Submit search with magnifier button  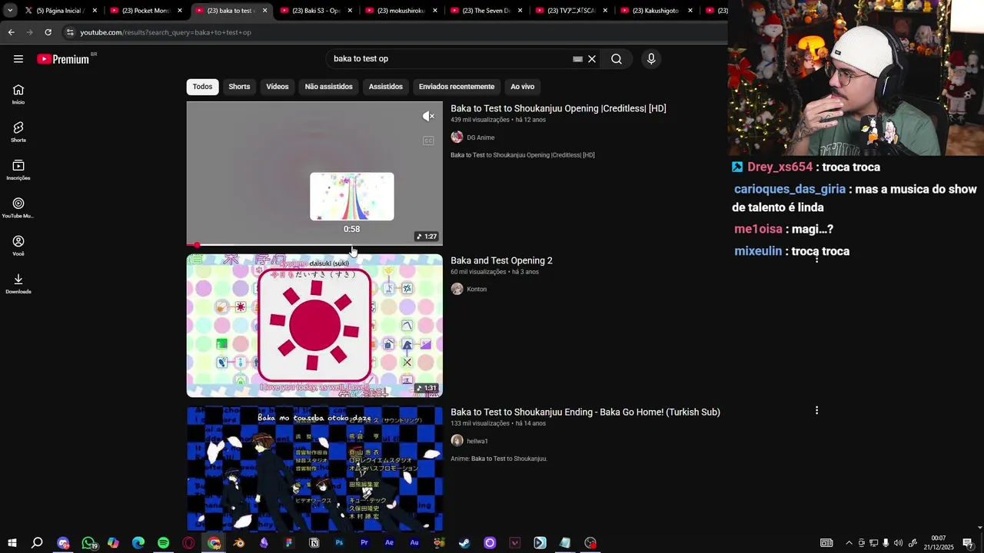617,59
